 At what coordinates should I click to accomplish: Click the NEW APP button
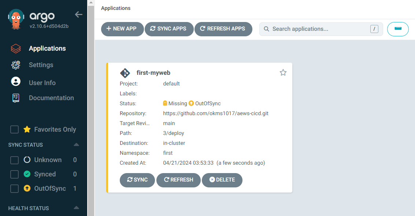[x=122, y=29]
